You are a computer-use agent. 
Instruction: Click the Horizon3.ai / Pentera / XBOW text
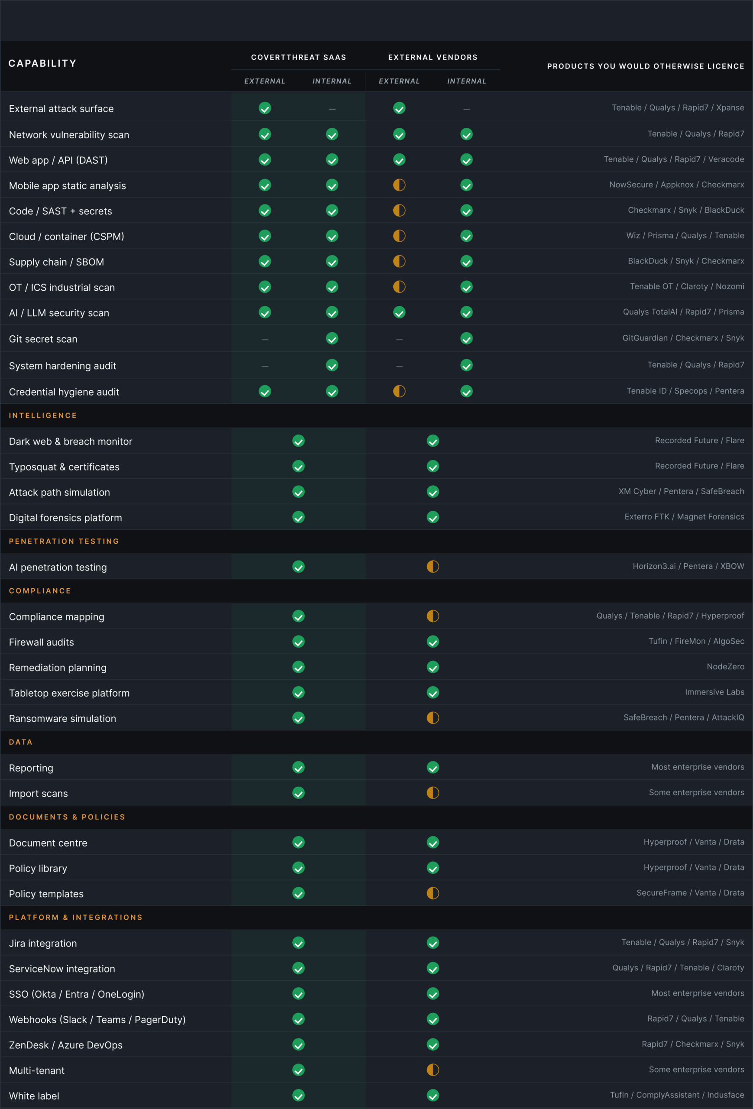[688, 567]
